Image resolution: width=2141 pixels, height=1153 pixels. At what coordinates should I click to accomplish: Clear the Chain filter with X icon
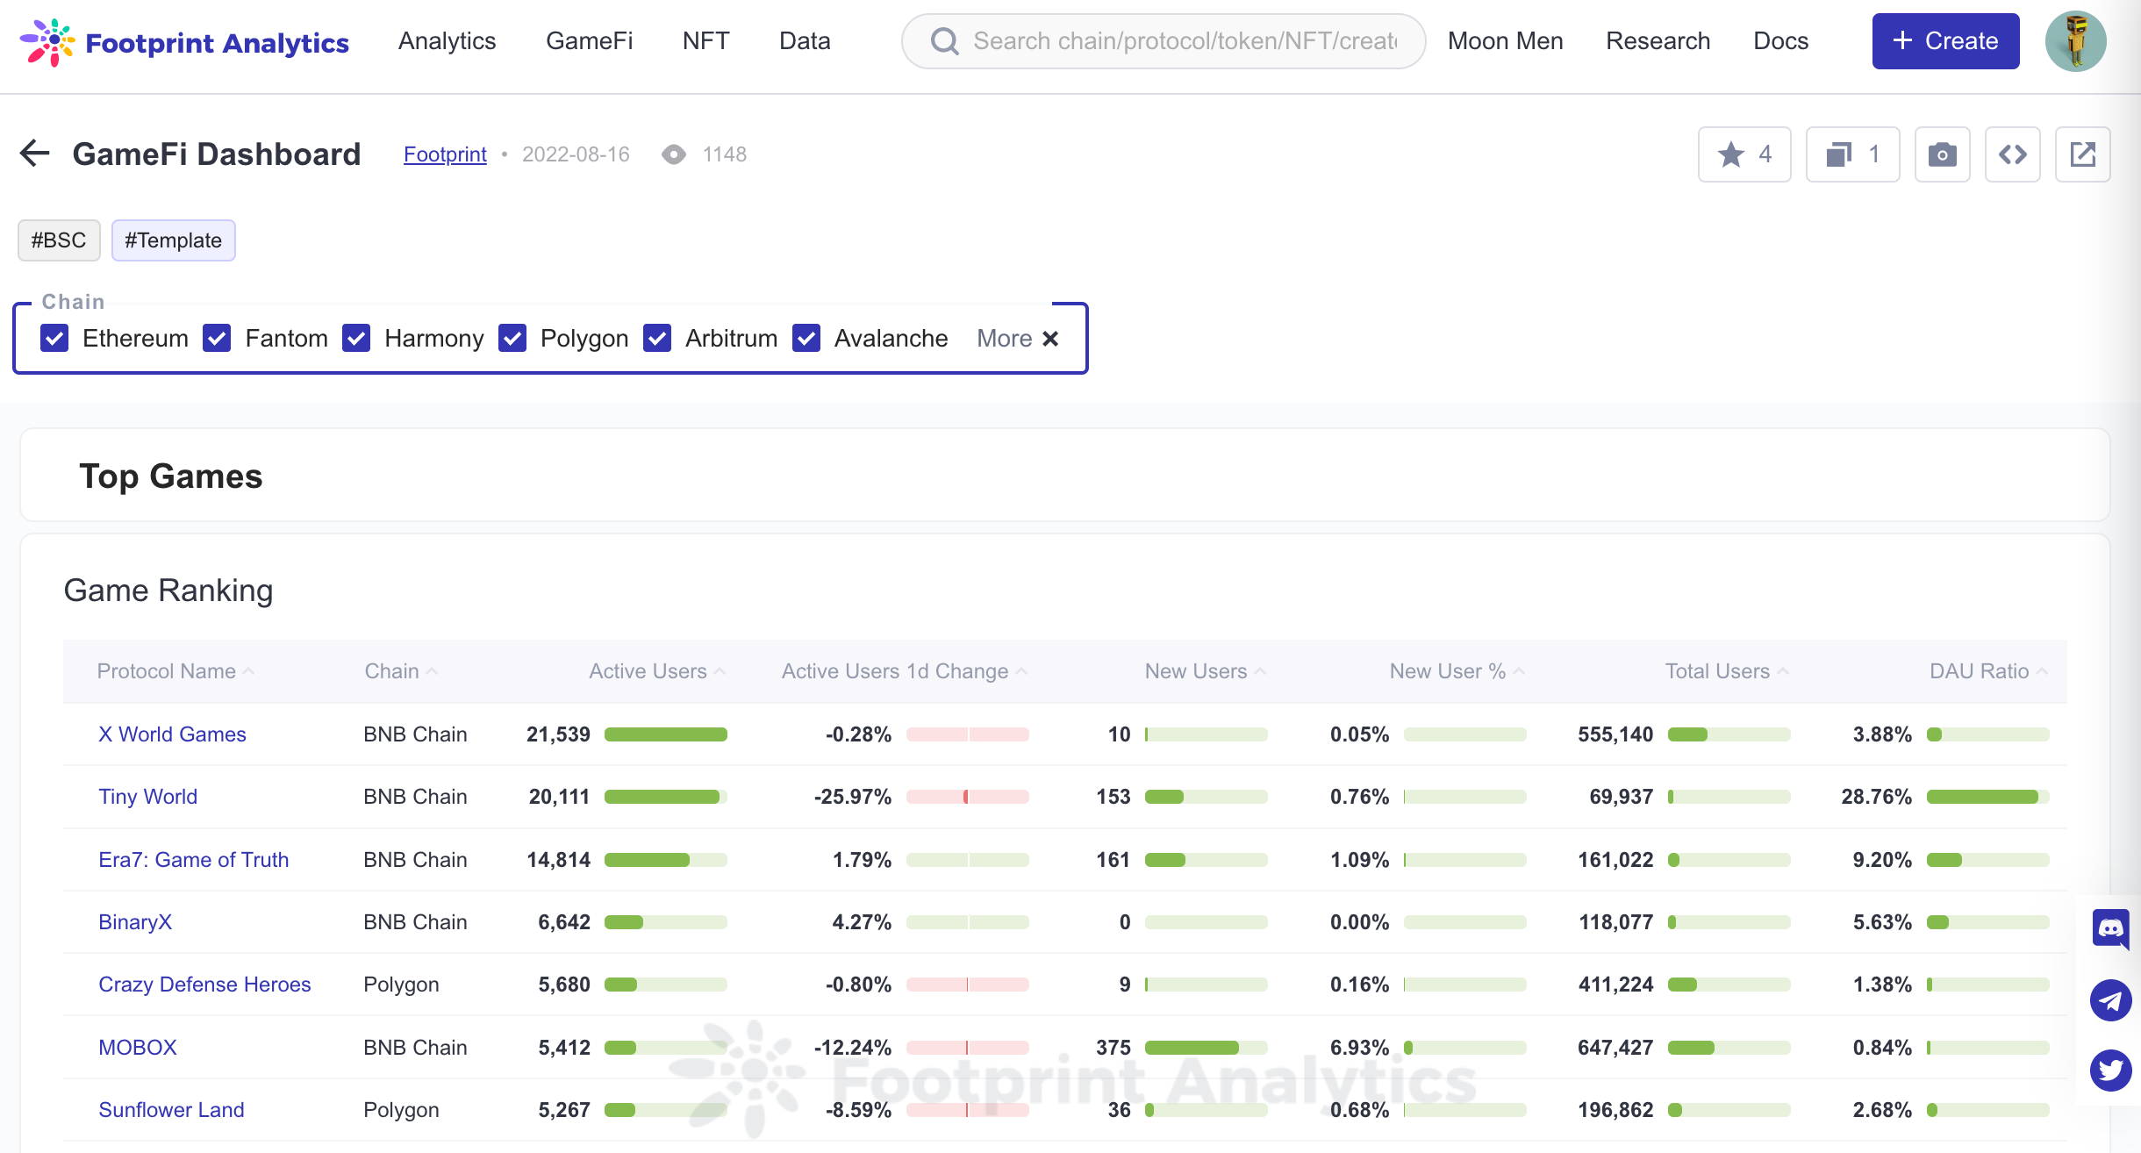coord(1050,339)
